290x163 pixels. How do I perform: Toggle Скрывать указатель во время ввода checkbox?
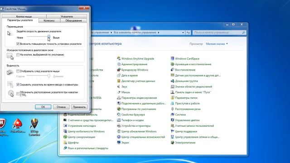click(18, 85)
